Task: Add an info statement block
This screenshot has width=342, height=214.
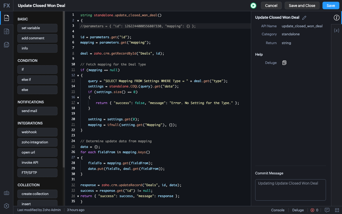Action: (37, 48)
